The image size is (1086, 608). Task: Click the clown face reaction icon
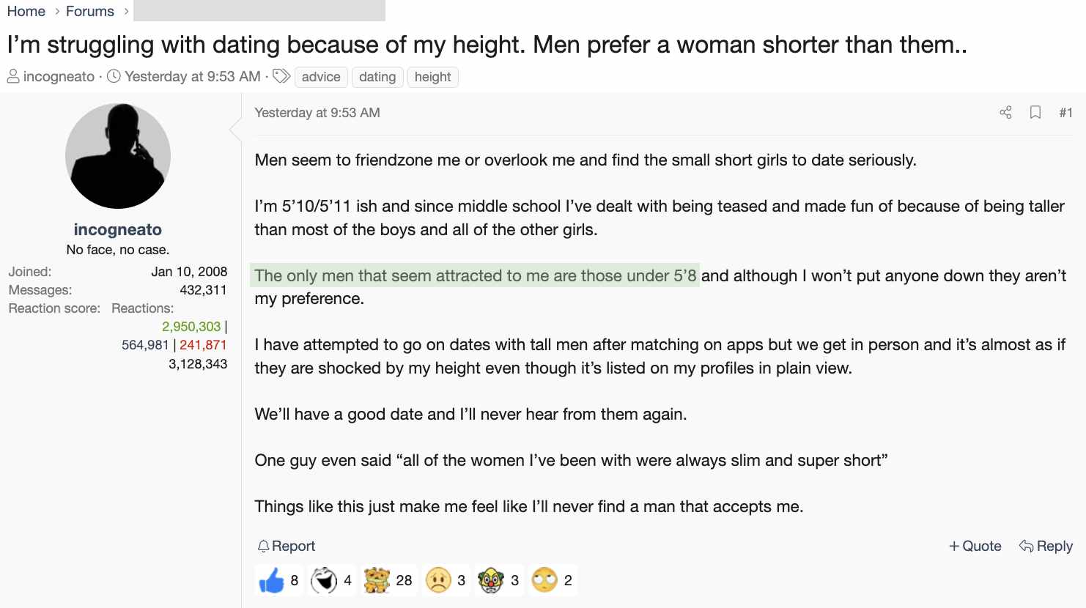491,581
